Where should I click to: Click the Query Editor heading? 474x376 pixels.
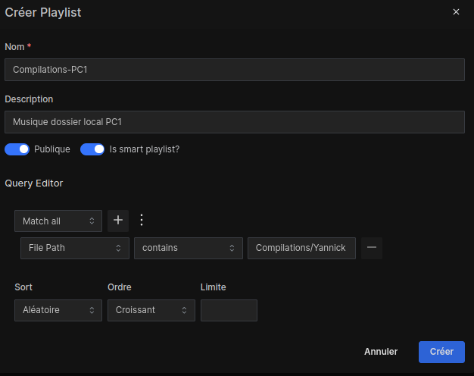pos(34,183)
